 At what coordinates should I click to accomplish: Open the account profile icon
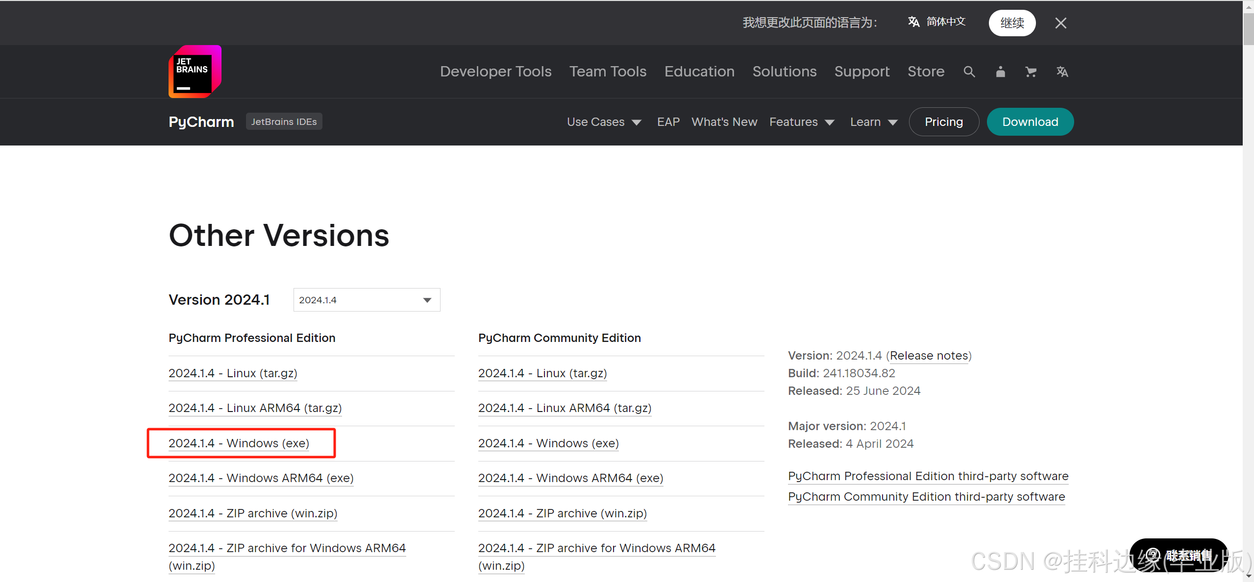tap(1000, 72)
